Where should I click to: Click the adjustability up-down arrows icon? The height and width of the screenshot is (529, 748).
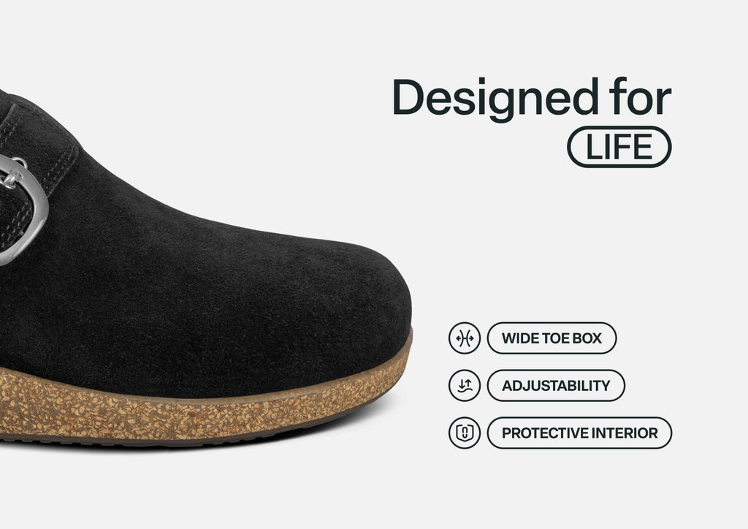click(x=464, y=385)
